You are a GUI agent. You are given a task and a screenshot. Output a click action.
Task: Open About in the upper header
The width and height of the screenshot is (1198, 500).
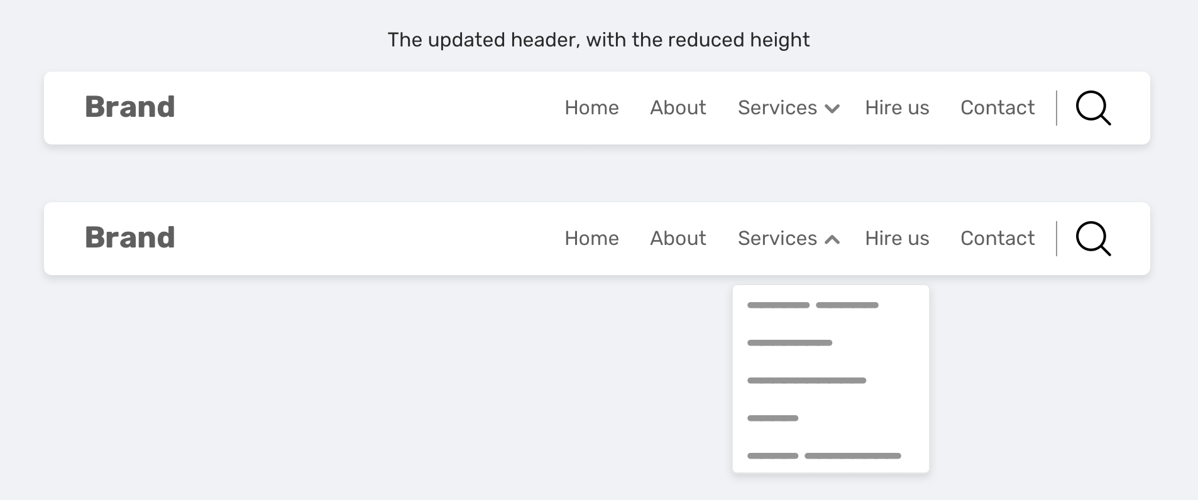[x=678, y=108]
